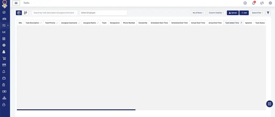Focus the task description search field

pyautogui.click(x=54, y=13)
